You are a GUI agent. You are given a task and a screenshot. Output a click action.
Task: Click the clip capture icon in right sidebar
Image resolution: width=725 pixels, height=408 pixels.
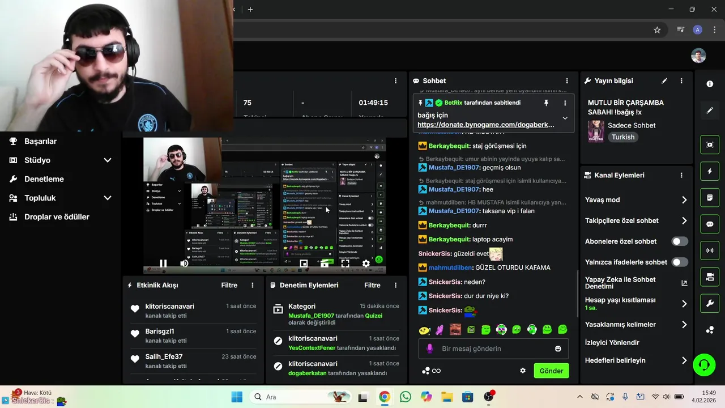[x=710, y=144]
